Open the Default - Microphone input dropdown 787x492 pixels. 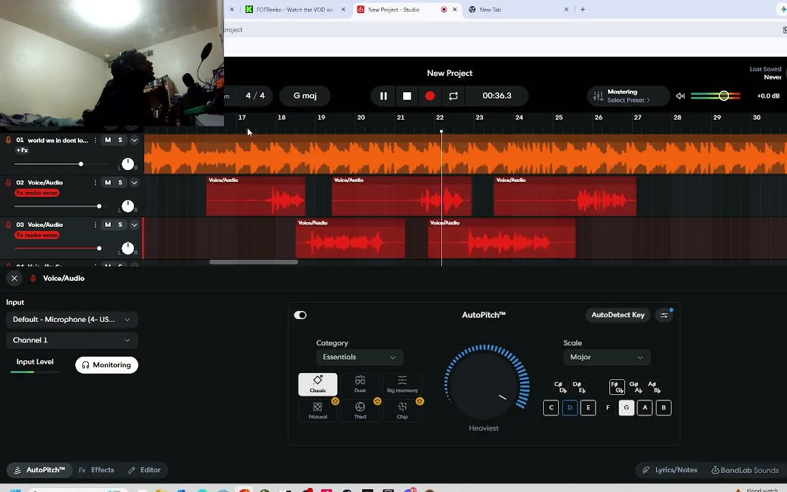(x=72, y=319)
